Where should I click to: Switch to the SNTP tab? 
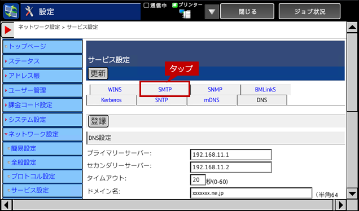click(x=161, y=100)
